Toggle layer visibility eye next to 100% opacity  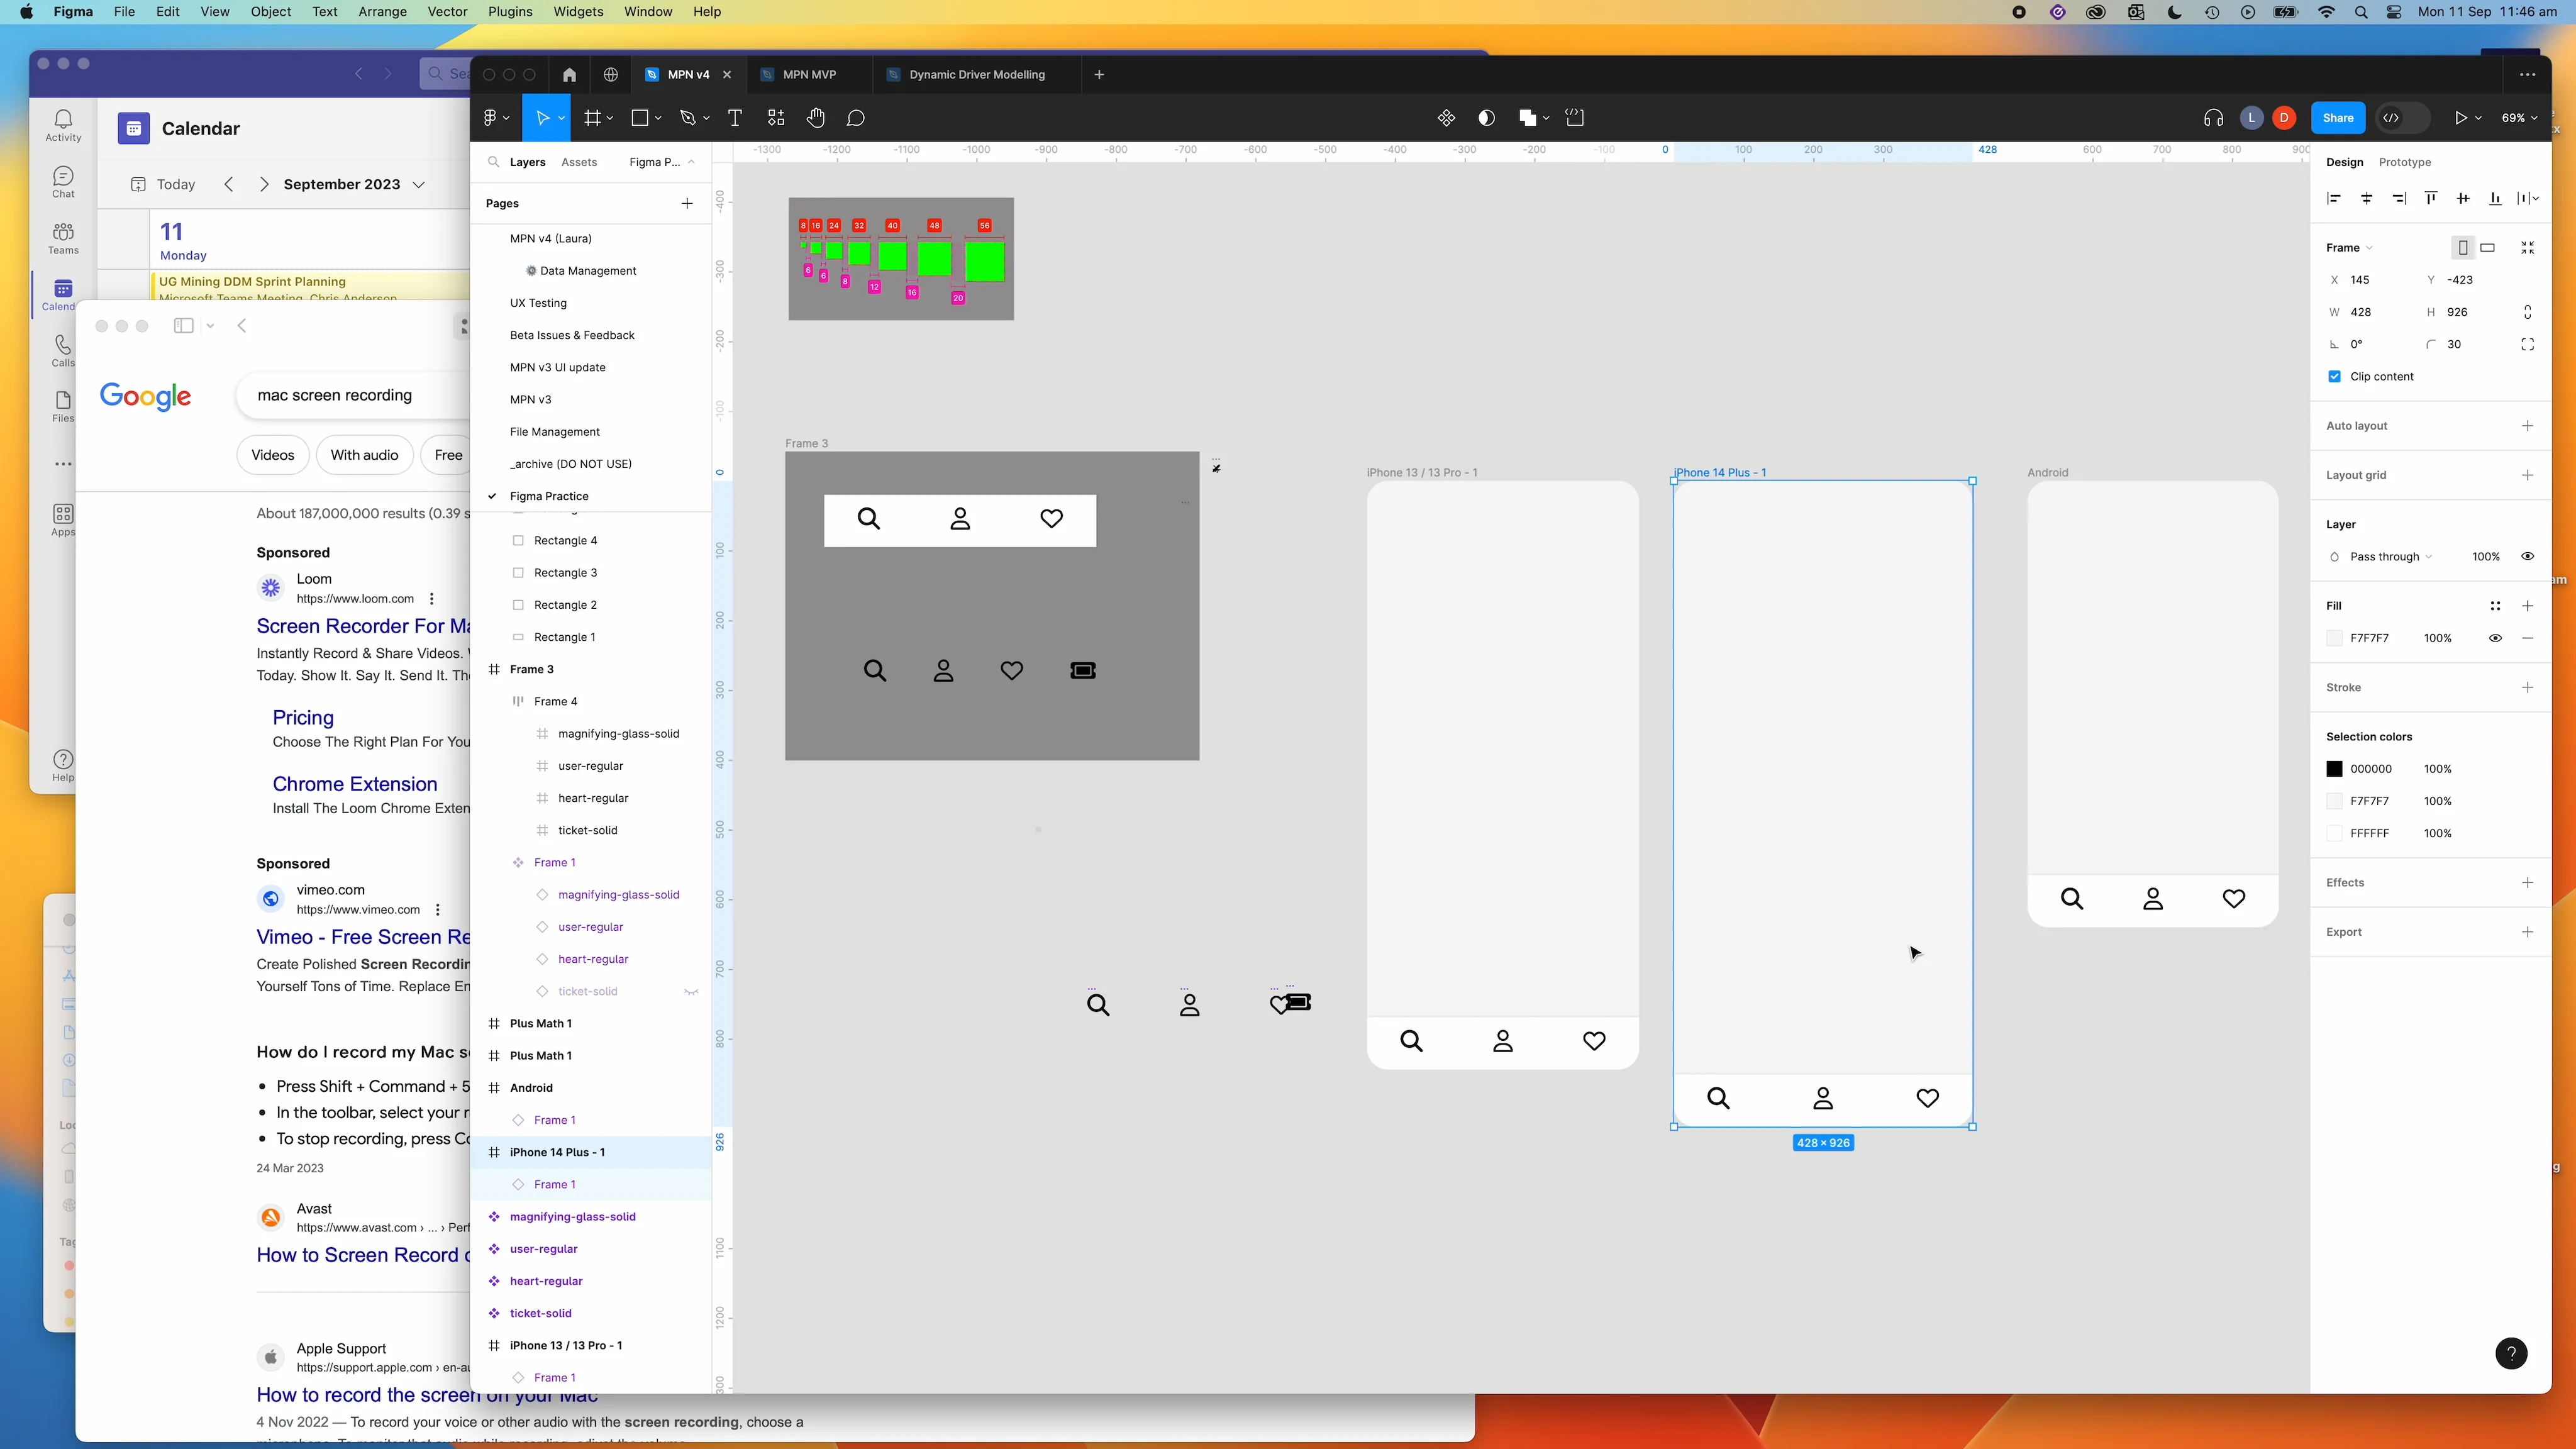click(x=2527, y=557)
